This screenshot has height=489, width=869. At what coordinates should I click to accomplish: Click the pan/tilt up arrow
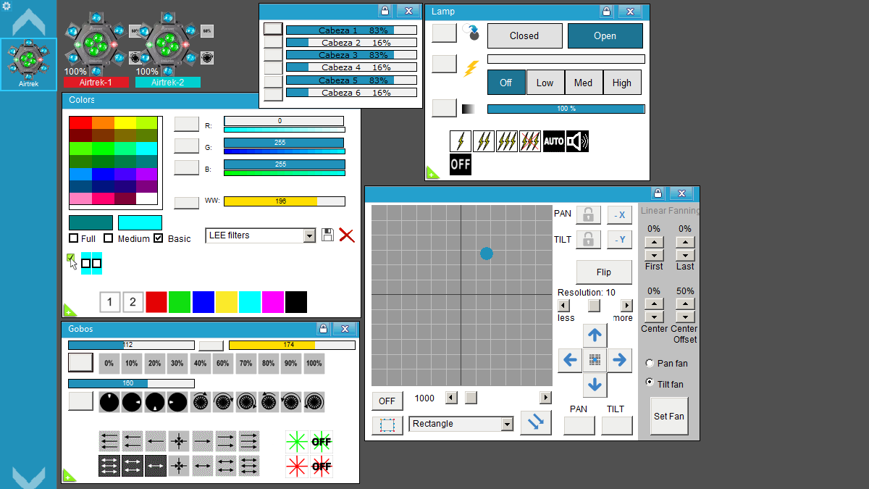coord(595,335)
